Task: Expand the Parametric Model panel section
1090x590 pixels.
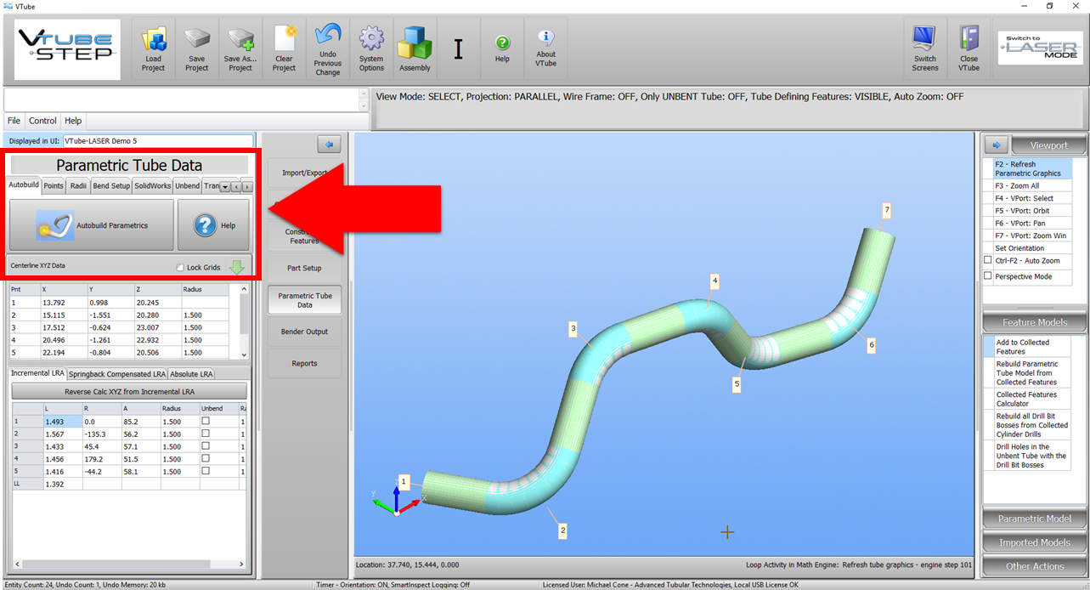Action: click(x=1034, y=519)
